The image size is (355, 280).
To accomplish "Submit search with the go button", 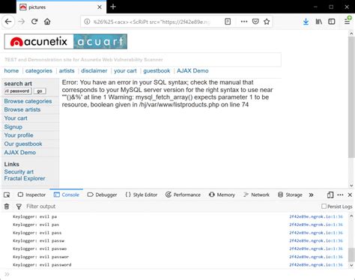I will tap(40, 91).
